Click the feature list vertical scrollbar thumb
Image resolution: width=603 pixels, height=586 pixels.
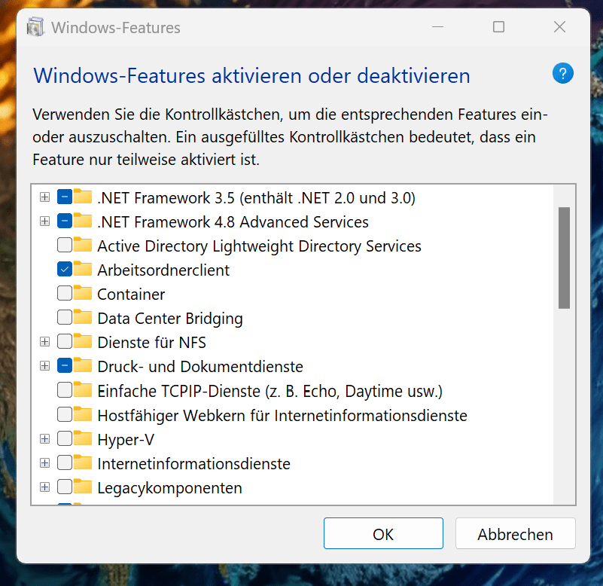(564, 258)
